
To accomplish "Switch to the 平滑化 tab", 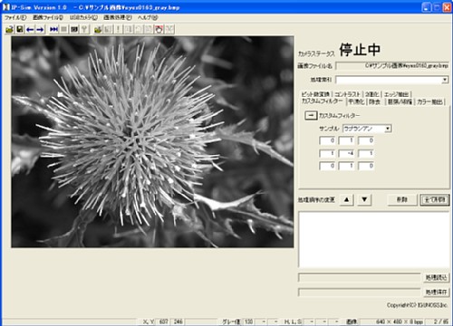I will coord(356,102).
